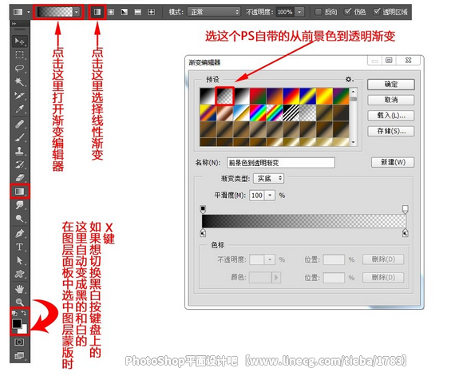Select the left black opacity stop

click(x=203, y=209)
